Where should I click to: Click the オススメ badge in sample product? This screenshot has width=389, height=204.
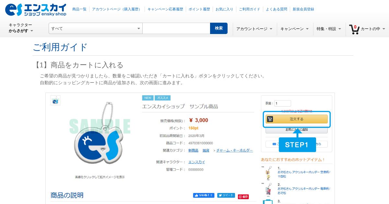163,98
